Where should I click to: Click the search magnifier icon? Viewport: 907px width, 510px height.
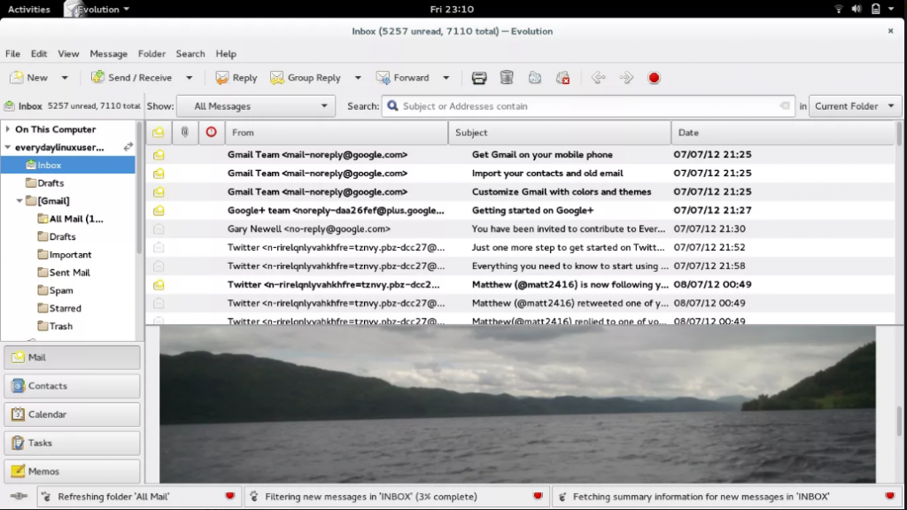[392, 106]
